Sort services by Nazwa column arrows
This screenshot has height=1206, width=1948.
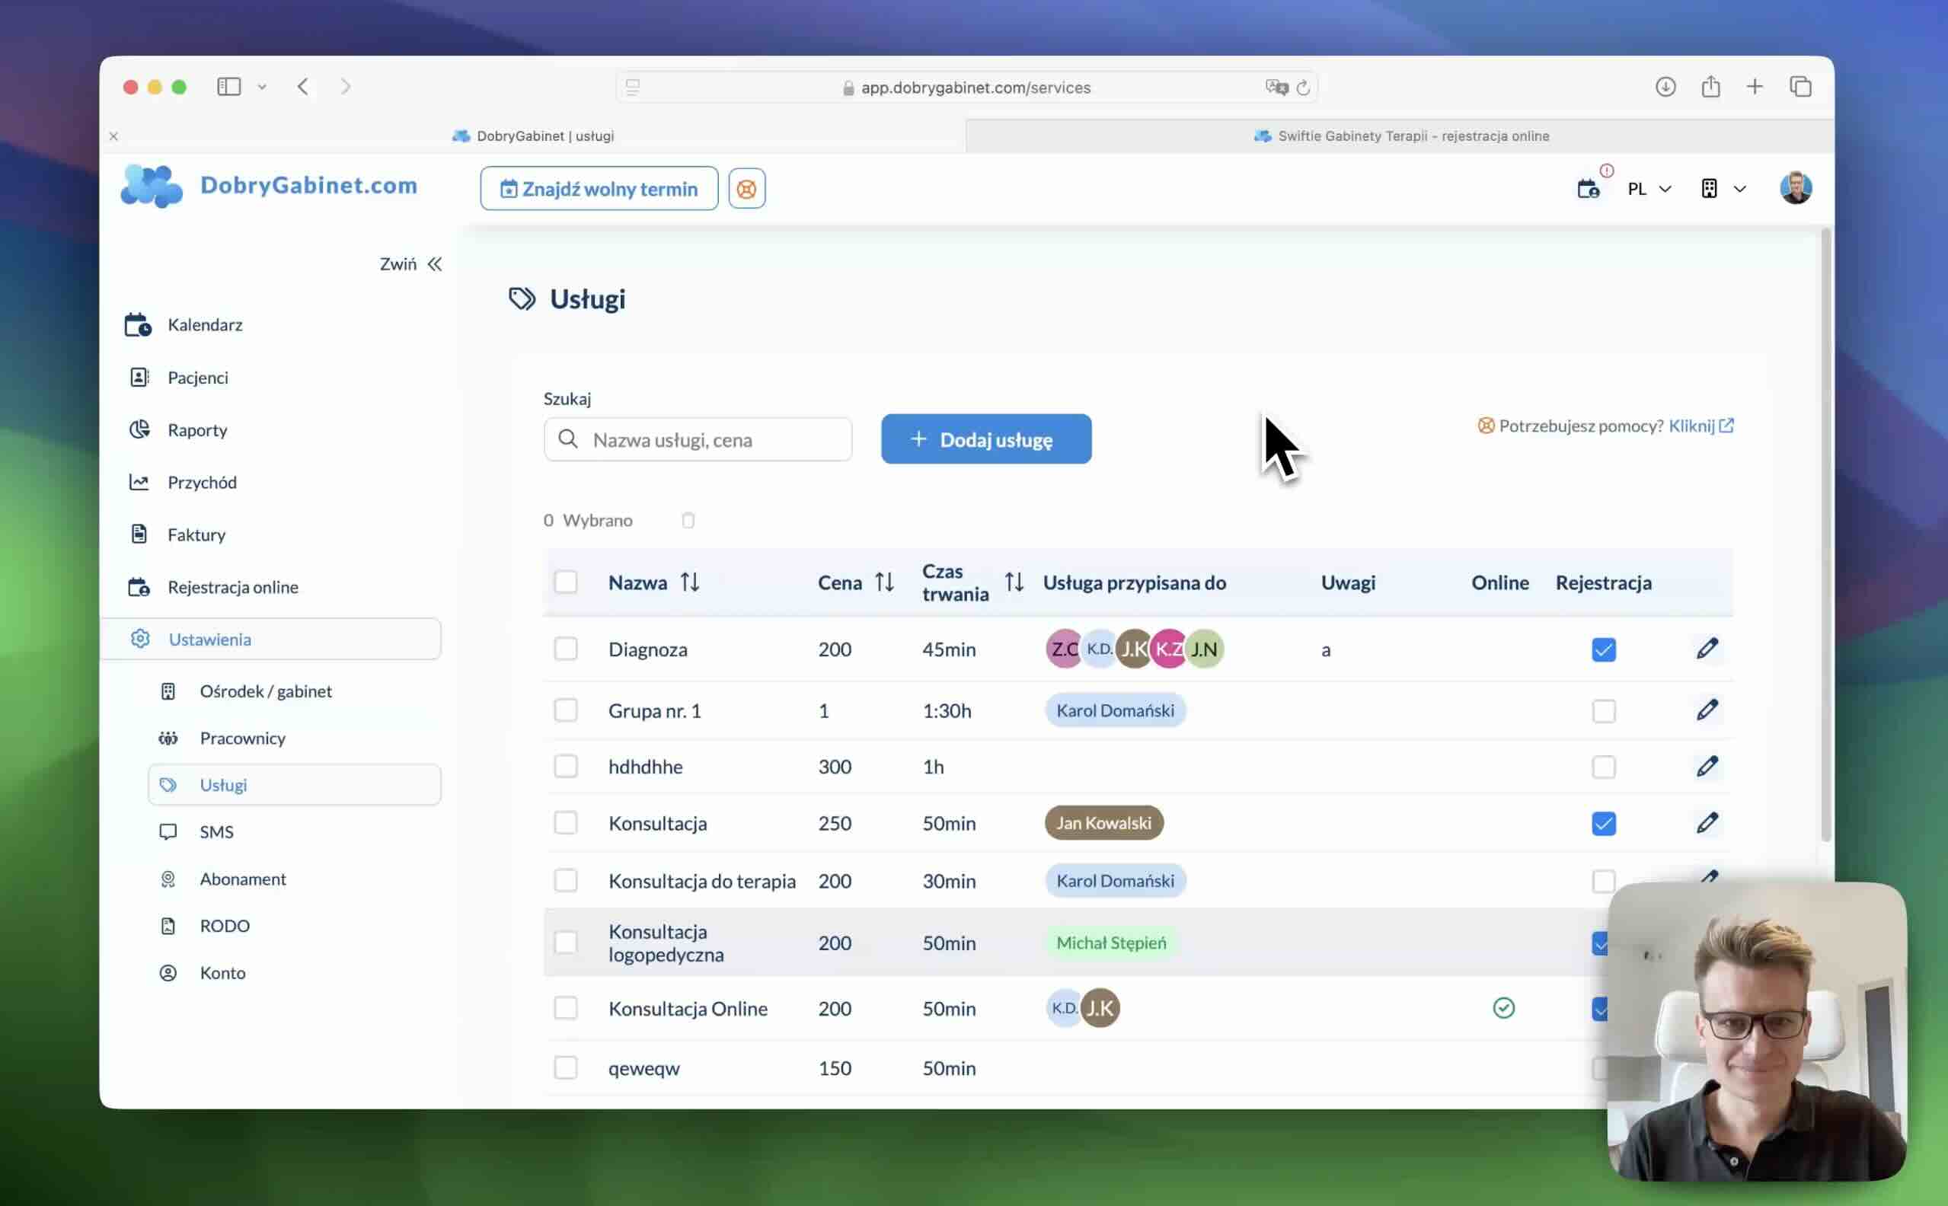click(690, 582)
